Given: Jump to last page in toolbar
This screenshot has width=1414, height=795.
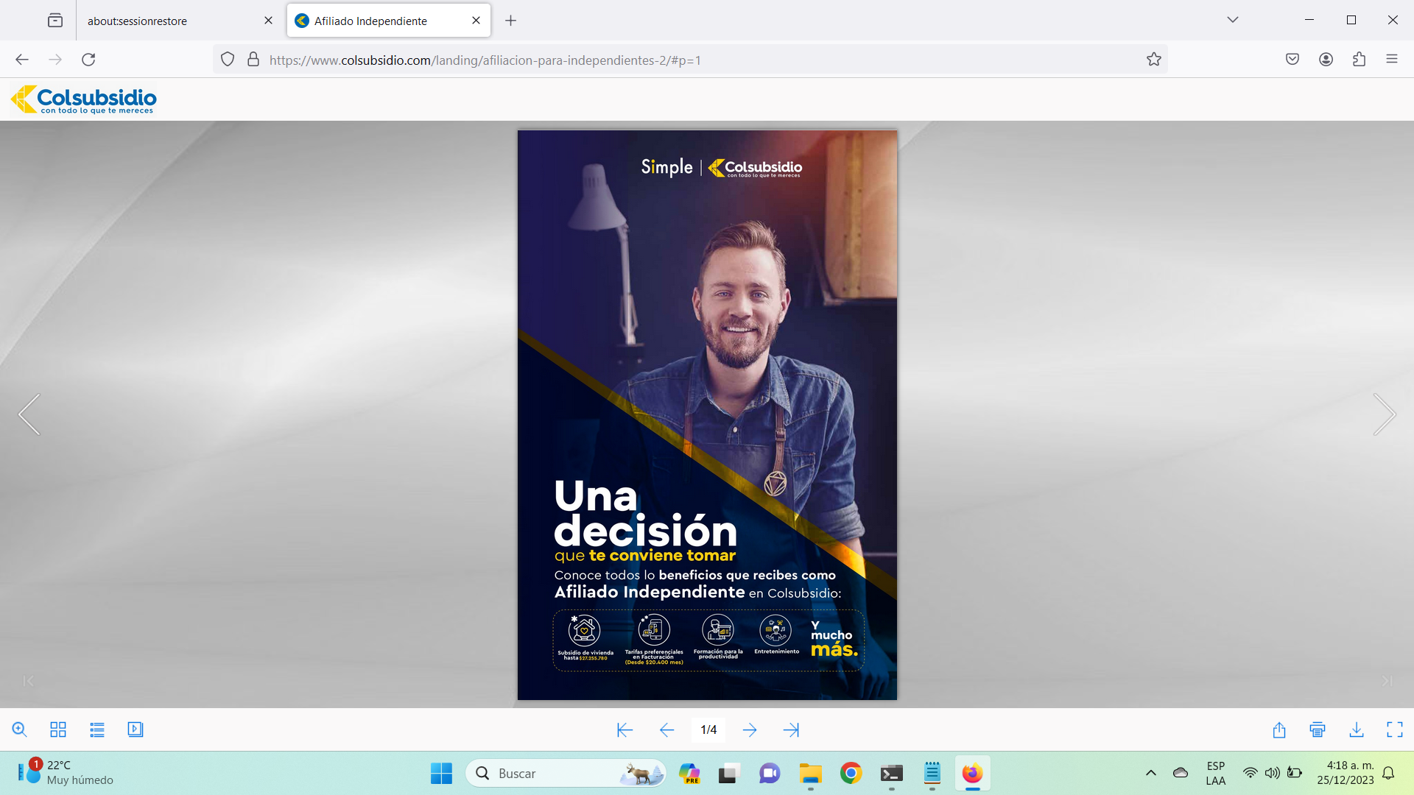Looking at the screenshot, I should pos(791,729).
